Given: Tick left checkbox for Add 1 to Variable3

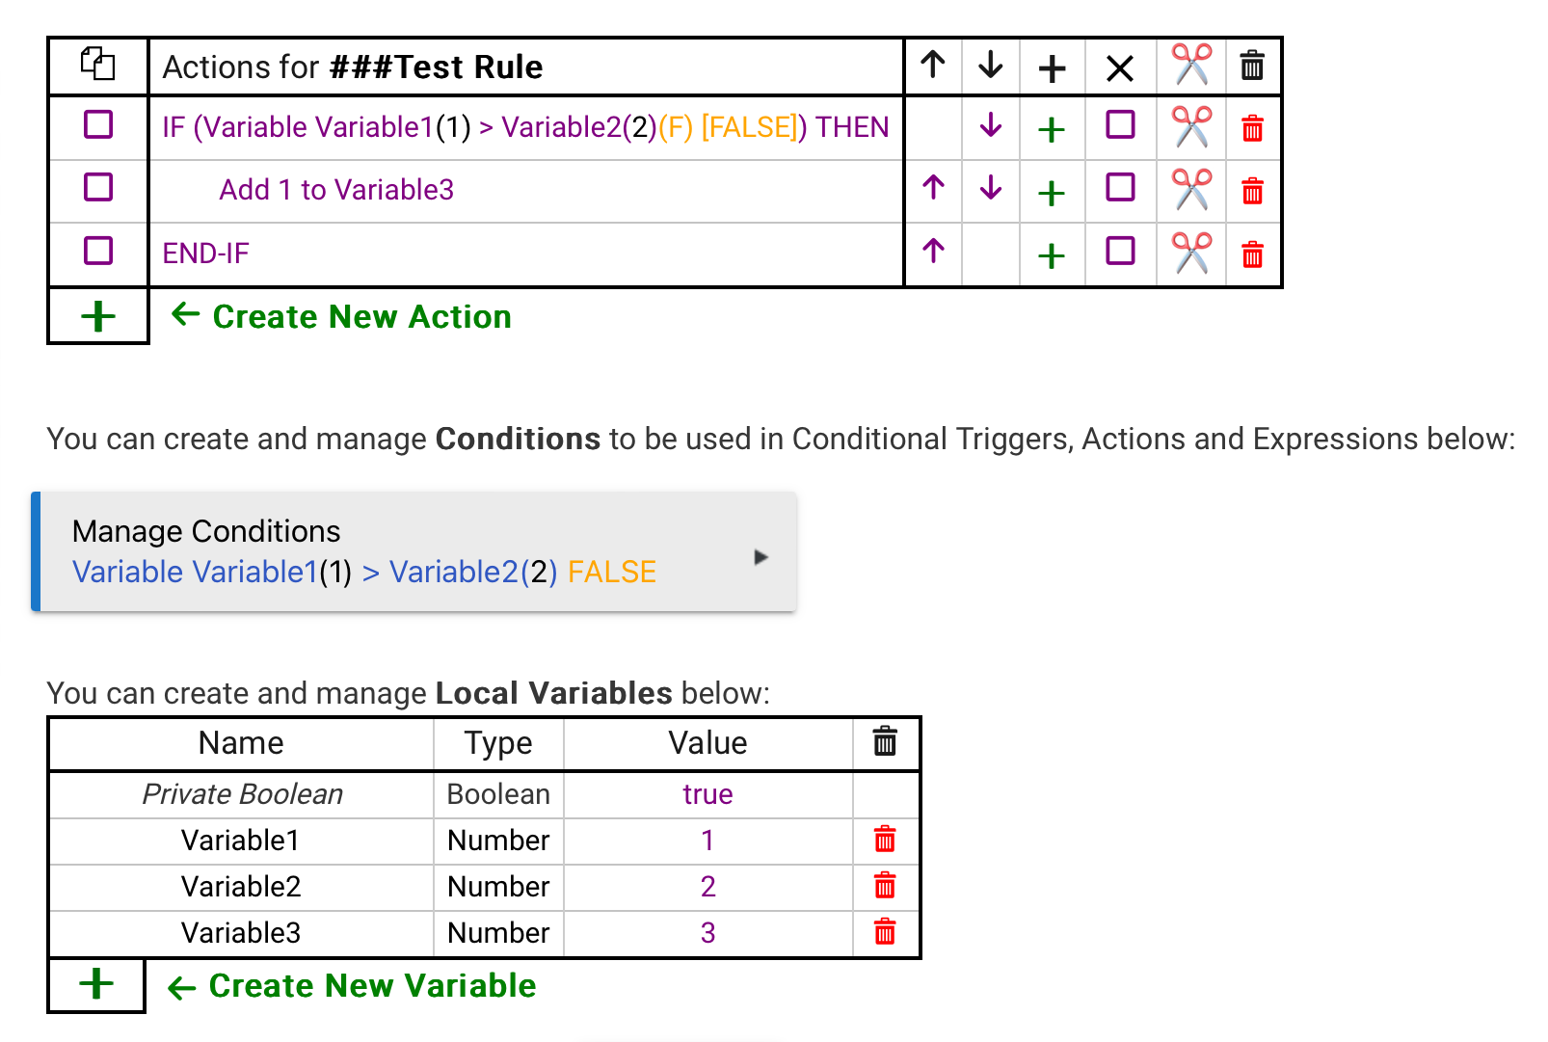Looking at the screenshot, I should (98, 188).
